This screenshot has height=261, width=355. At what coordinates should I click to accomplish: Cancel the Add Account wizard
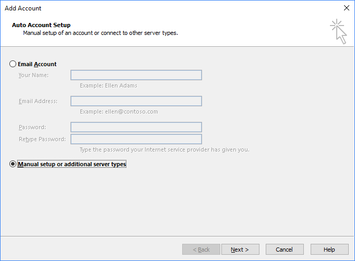pyautogui.click(x=285, y=250)
